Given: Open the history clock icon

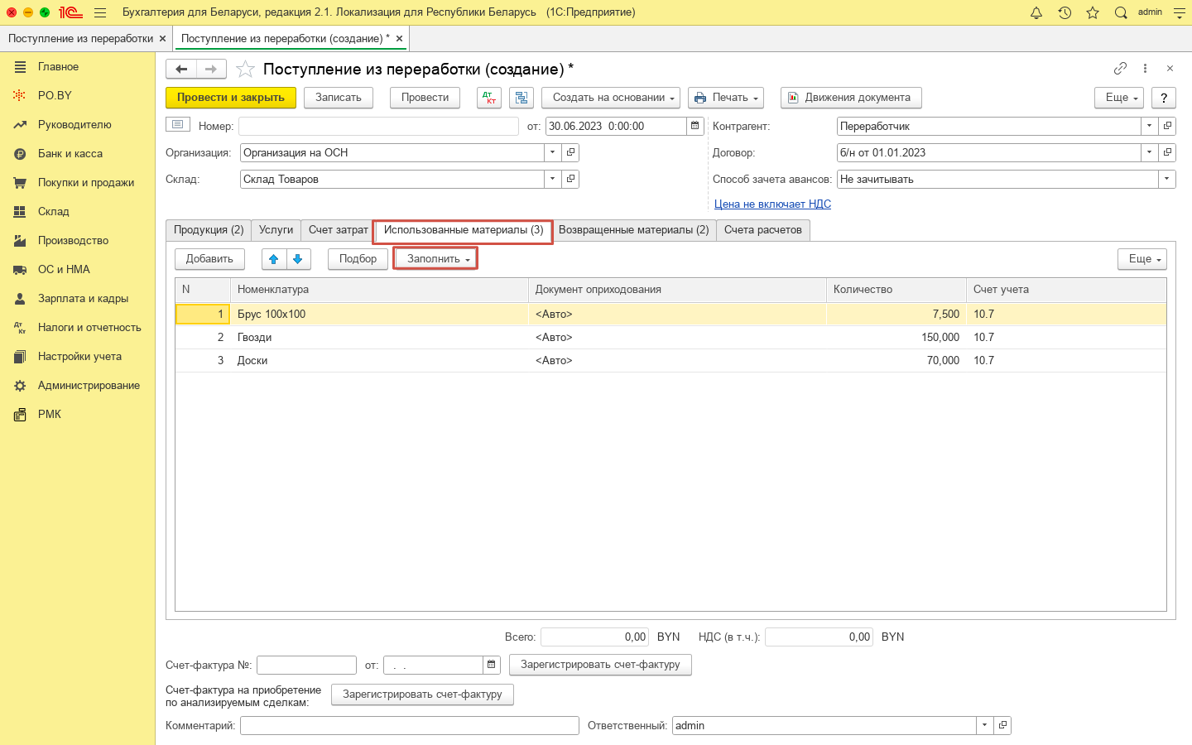Looking at the screenshot, I should tap(1065, 12).
